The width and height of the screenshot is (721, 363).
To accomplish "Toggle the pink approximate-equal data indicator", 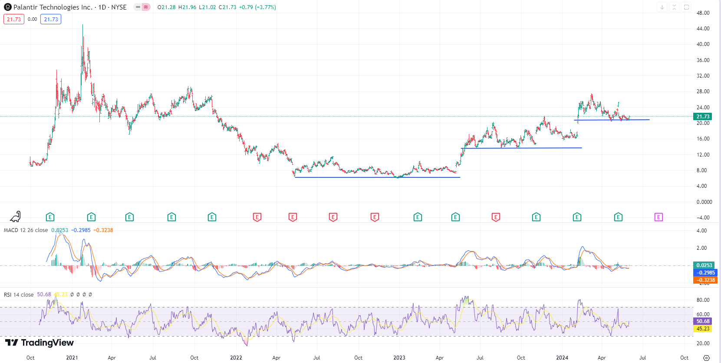I will (146, 7).
